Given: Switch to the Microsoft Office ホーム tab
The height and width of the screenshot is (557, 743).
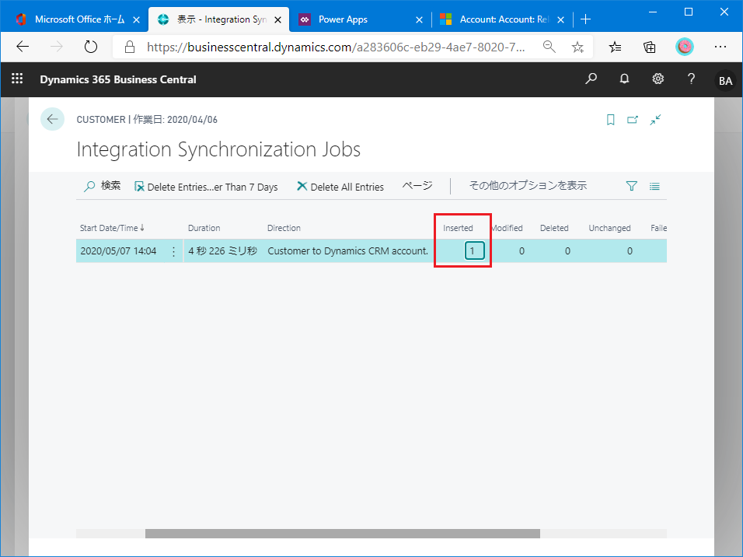Looking at the screenshot, I should (x=78, y=19).
